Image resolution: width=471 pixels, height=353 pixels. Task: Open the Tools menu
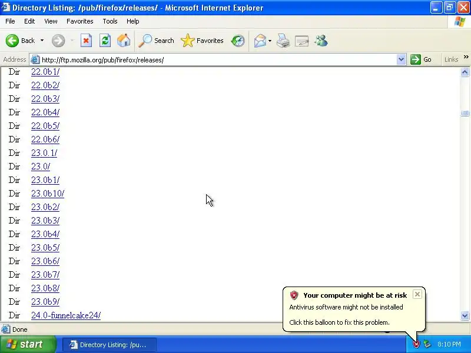click(110, 21)
